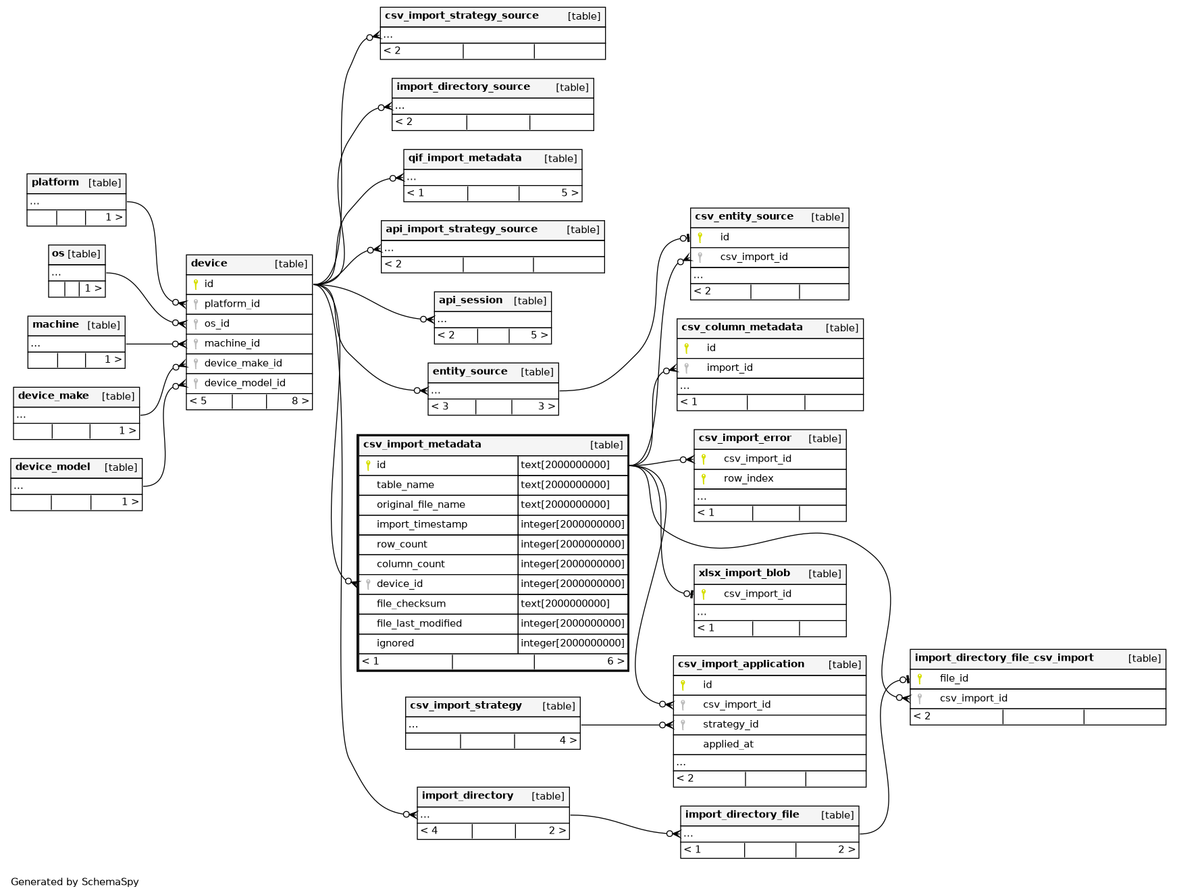Click the yellow key icon for csv_import_id in csv_import_error
Screen dimensions: 1177x895
tap(704, 459)
